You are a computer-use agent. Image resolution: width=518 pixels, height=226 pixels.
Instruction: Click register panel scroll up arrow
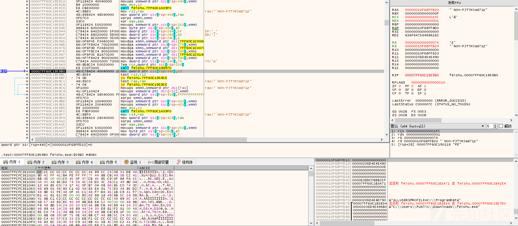(516, 9)
